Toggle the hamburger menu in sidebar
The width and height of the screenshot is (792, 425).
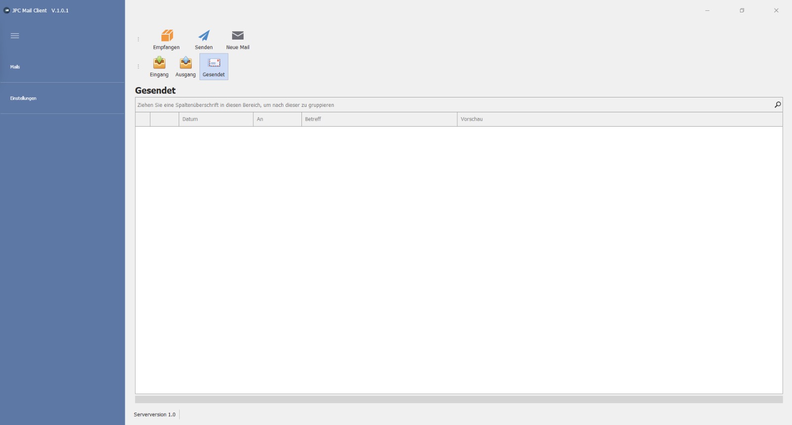tap(15, 36)
